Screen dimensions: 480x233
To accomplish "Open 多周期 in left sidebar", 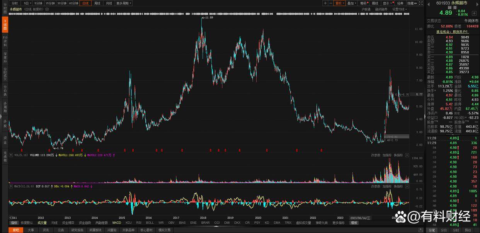I will coord(5,107).
